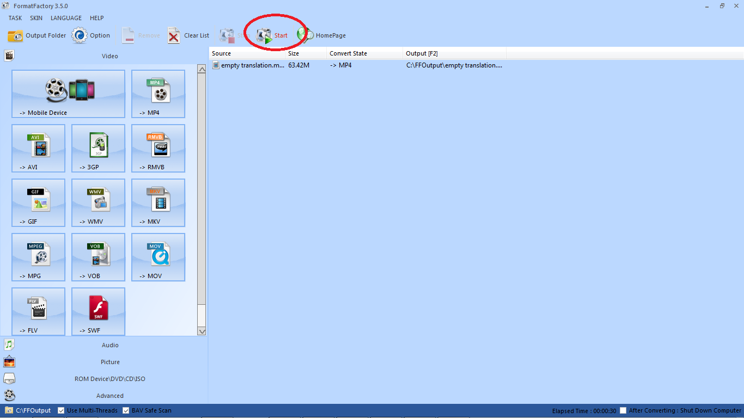
Task: Expand the Audio category section
Action: click(103, 345)
